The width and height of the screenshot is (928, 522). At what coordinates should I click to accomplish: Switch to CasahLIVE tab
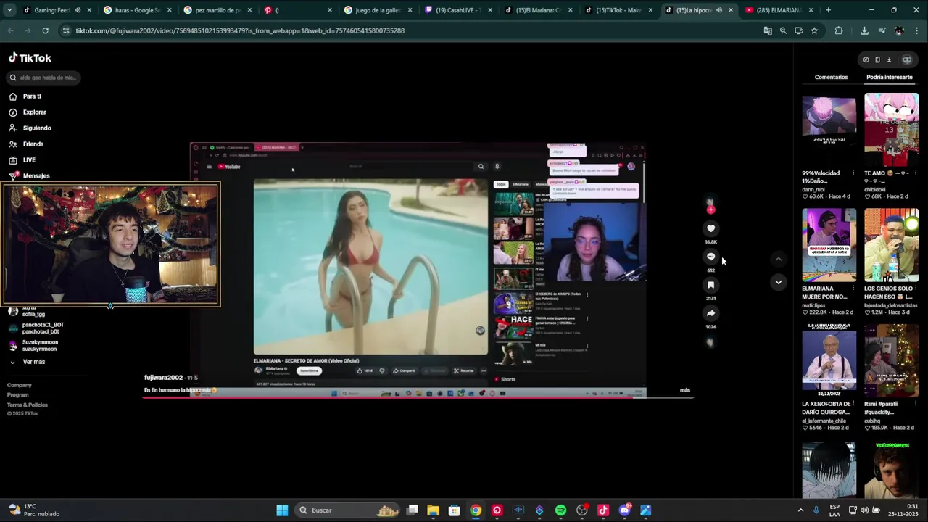tap(457, 10)
